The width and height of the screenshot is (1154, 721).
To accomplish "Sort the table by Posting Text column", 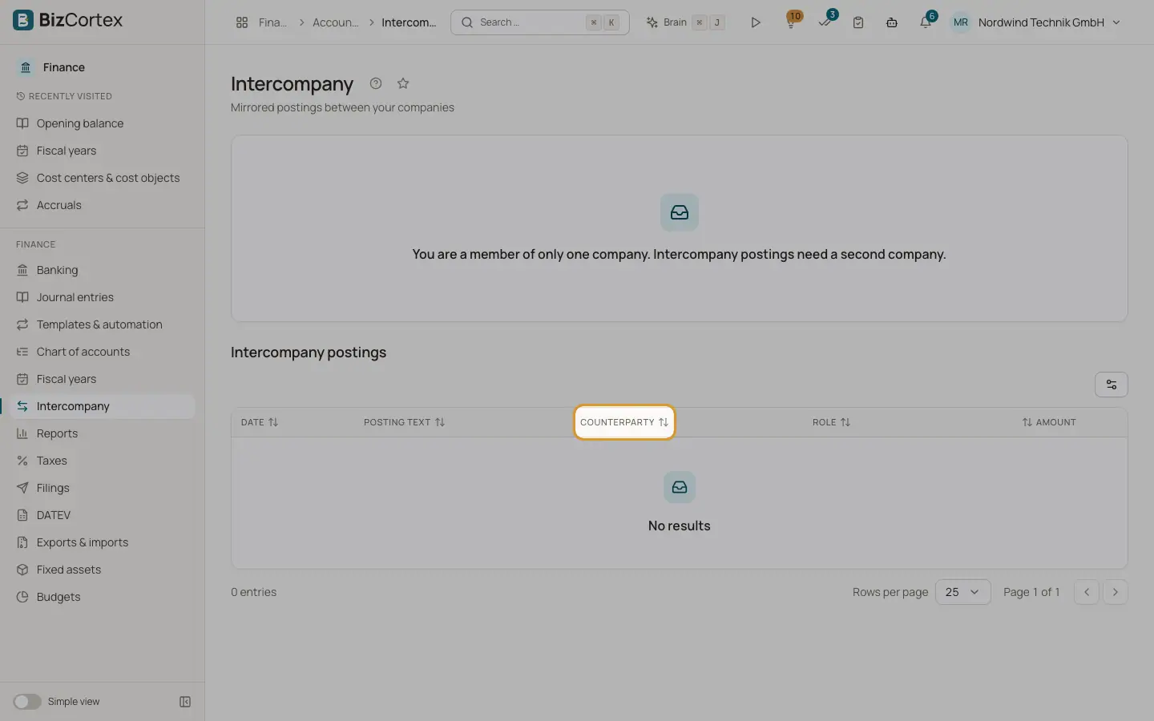I will (404, 422).
